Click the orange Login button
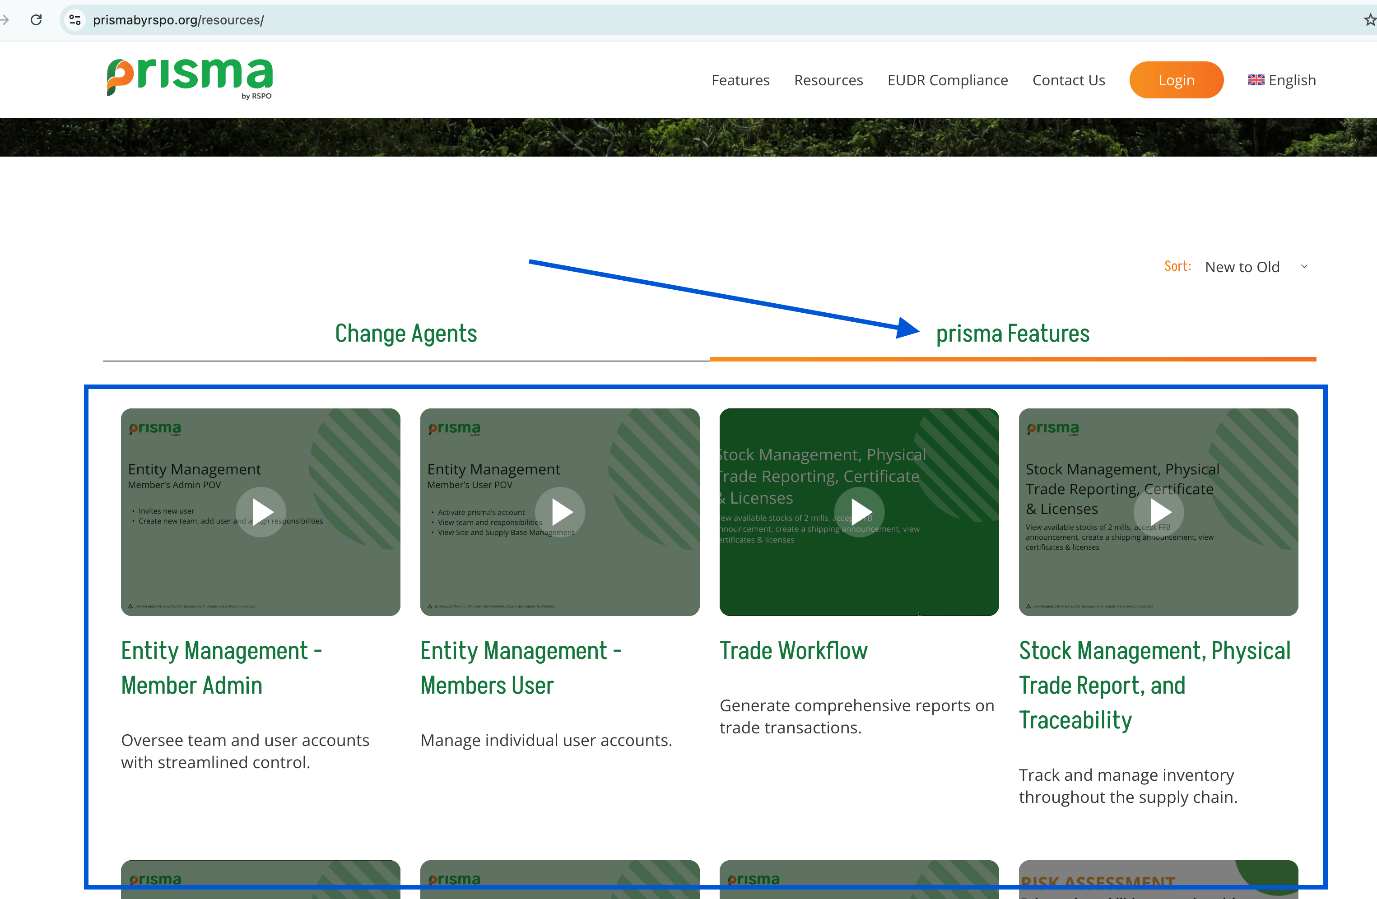 (x=1176, y=80)
